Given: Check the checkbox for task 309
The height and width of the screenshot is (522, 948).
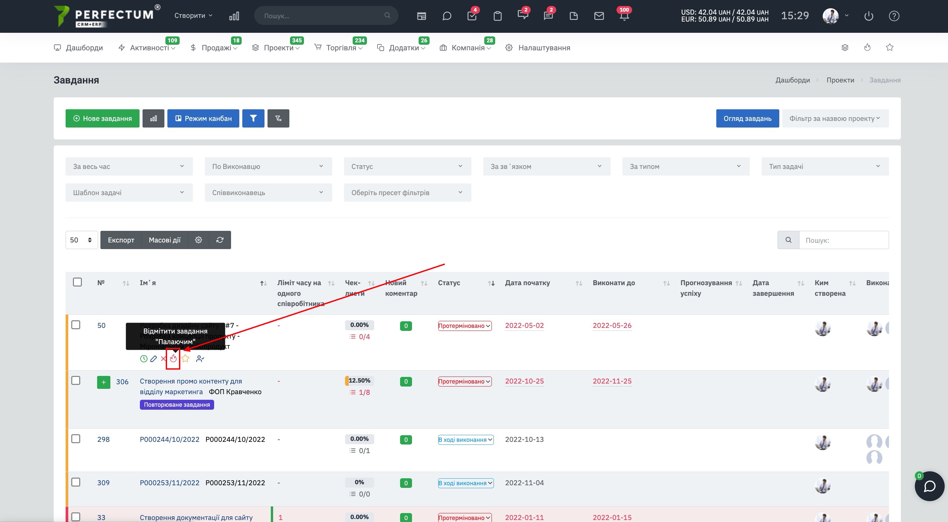Looking at the screenshot, I should coord(76,482).
